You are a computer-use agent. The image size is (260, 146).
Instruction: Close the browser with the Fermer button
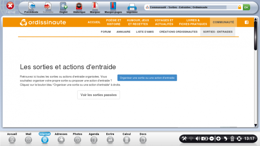pyautogui.click(x=10, y=7)
